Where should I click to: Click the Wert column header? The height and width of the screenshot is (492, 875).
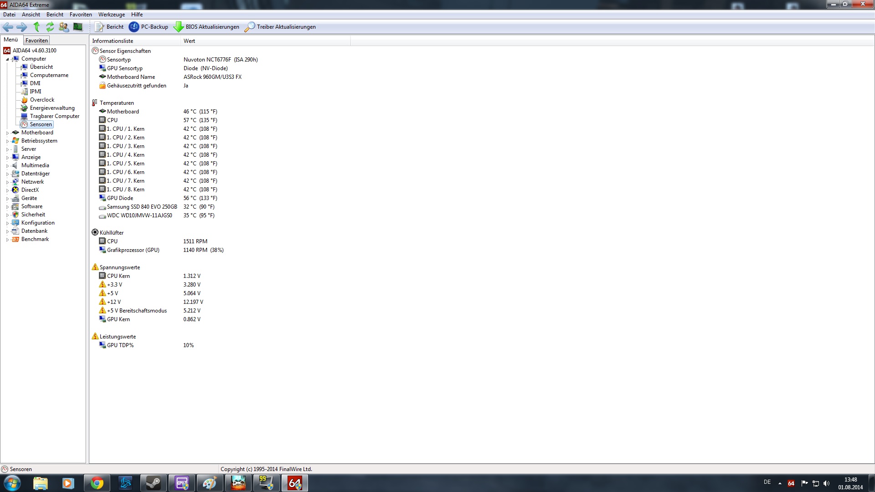click(x=189, y=41)
